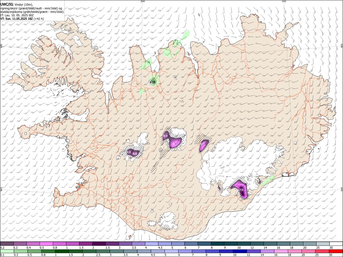This screenshot has height=257, width=343.
Task: Click the '1.3' precipitation value in the southeast
Action: click(x=241, y=190)
